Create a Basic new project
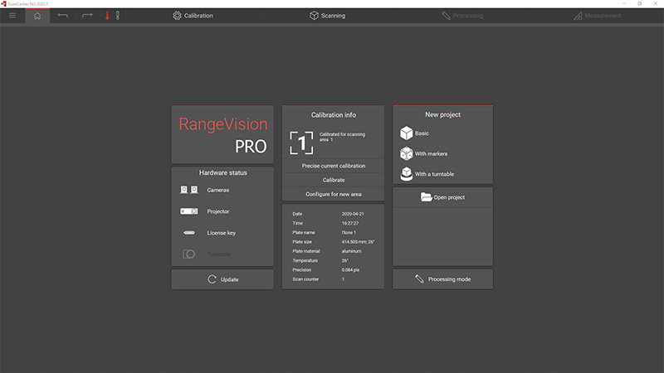The height and width of the screenshot is (373, 664). tap(415, 133)
